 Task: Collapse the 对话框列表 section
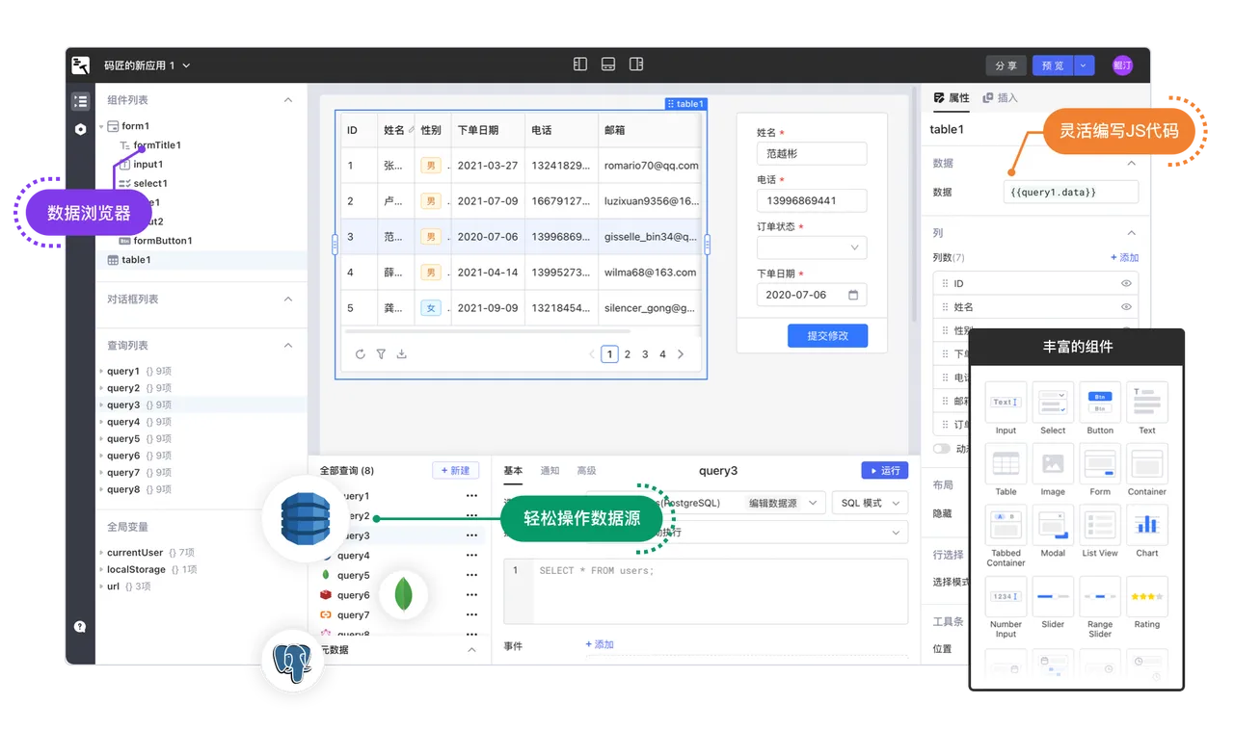point(287,300)
